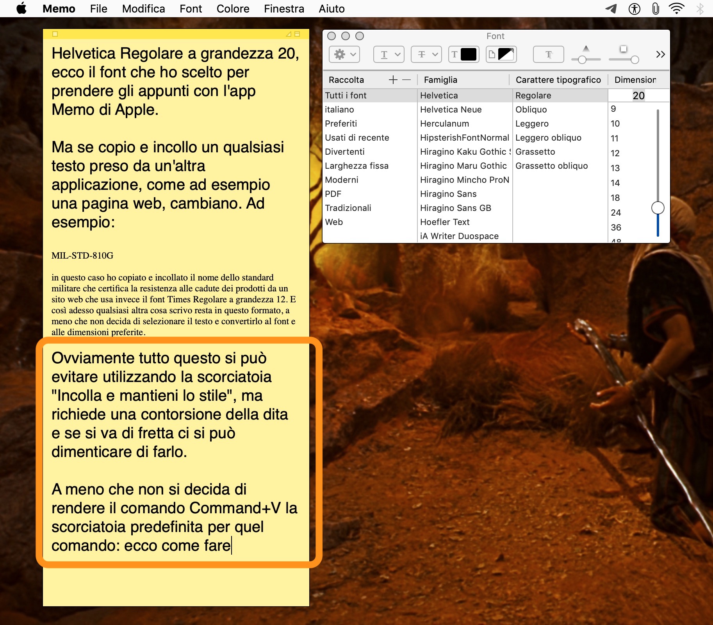Select the Hiragino Mincho ProN family
Viewport: 713px width, 625px height.
(465, 180)
